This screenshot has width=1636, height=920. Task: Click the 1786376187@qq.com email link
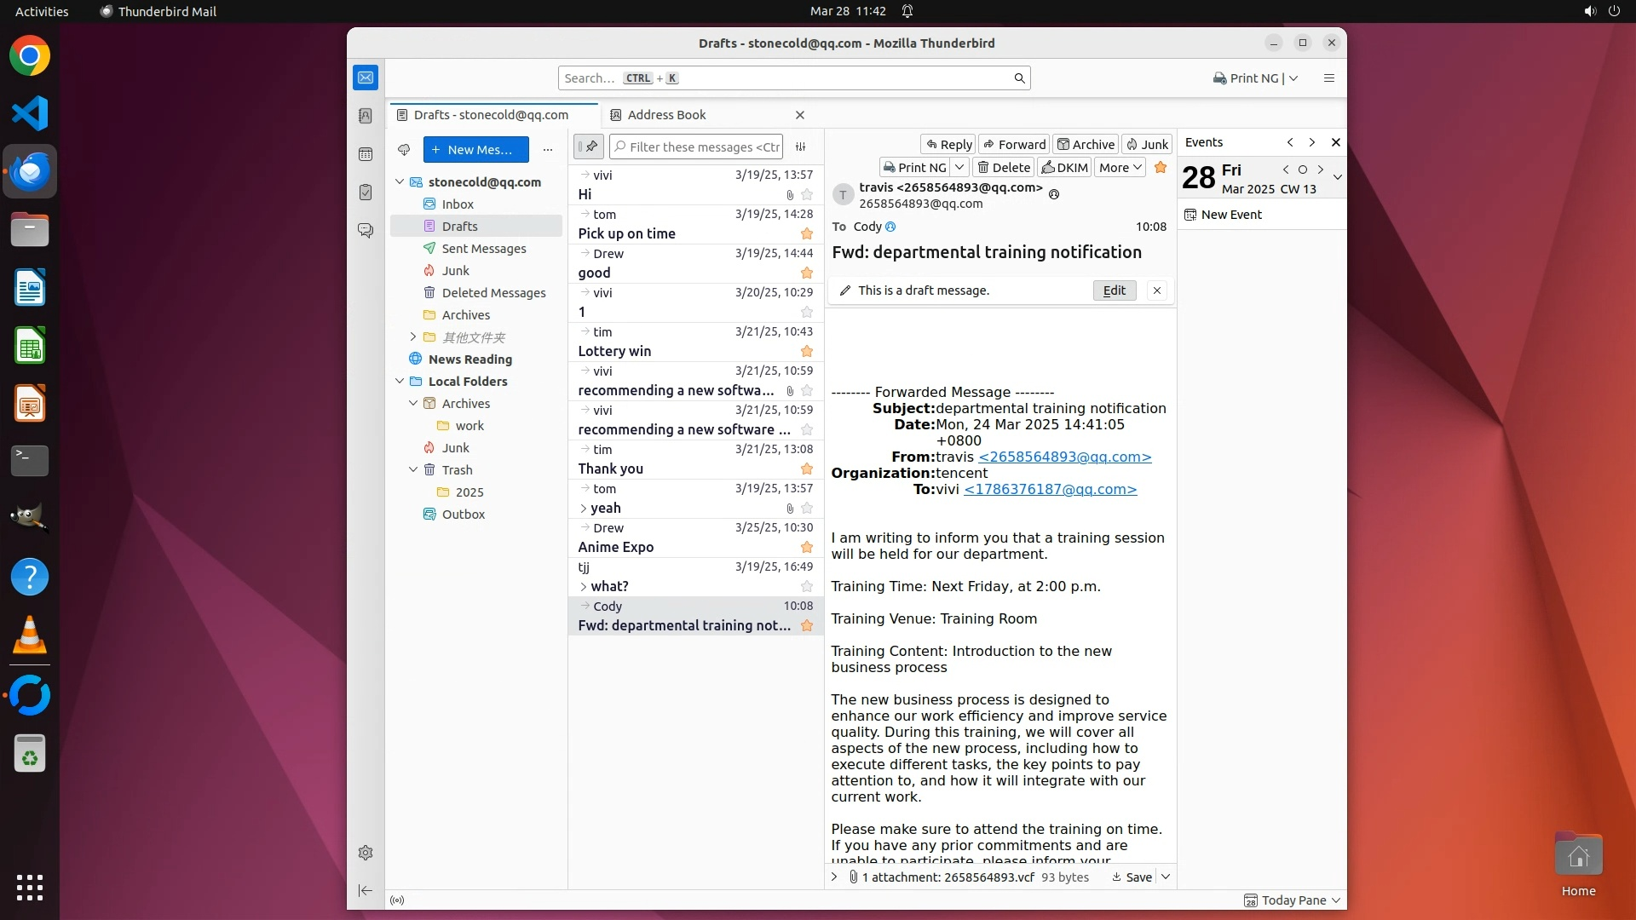[x=1050, y=490]
